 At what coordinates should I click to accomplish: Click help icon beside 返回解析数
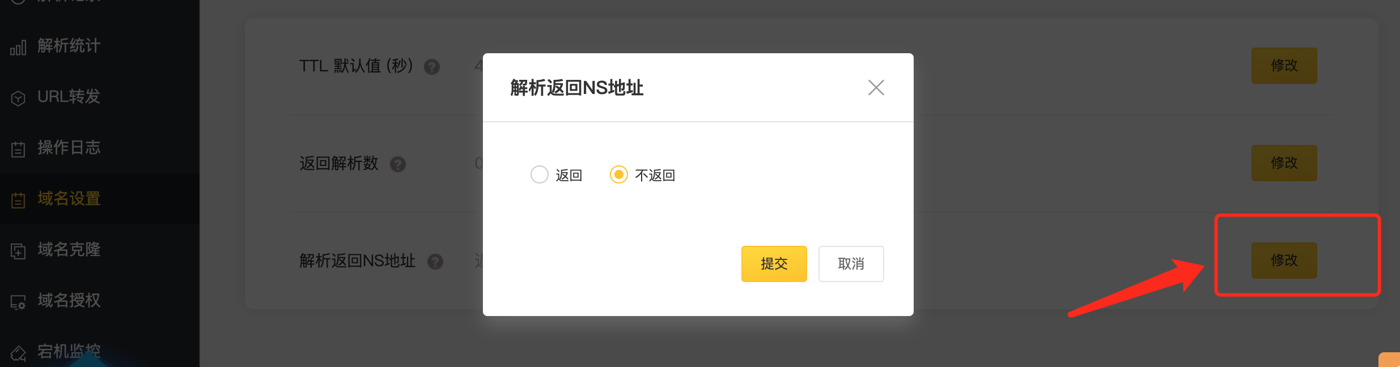[x=398, y=164]
